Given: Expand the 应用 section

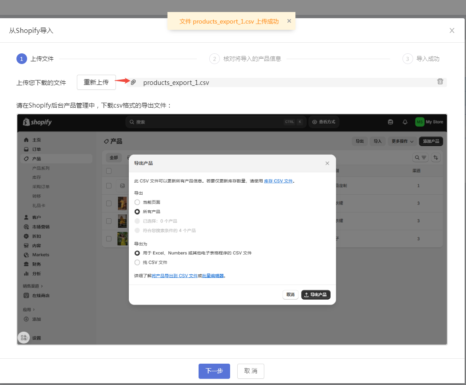Looking at the screenshot, I should 29,309.
